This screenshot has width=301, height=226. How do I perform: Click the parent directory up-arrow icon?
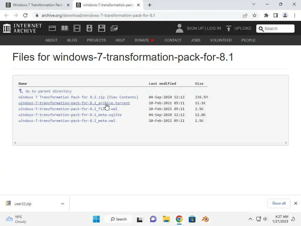[21, 91]
